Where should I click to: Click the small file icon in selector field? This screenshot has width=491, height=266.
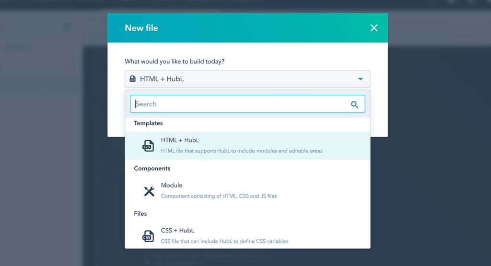133,79
